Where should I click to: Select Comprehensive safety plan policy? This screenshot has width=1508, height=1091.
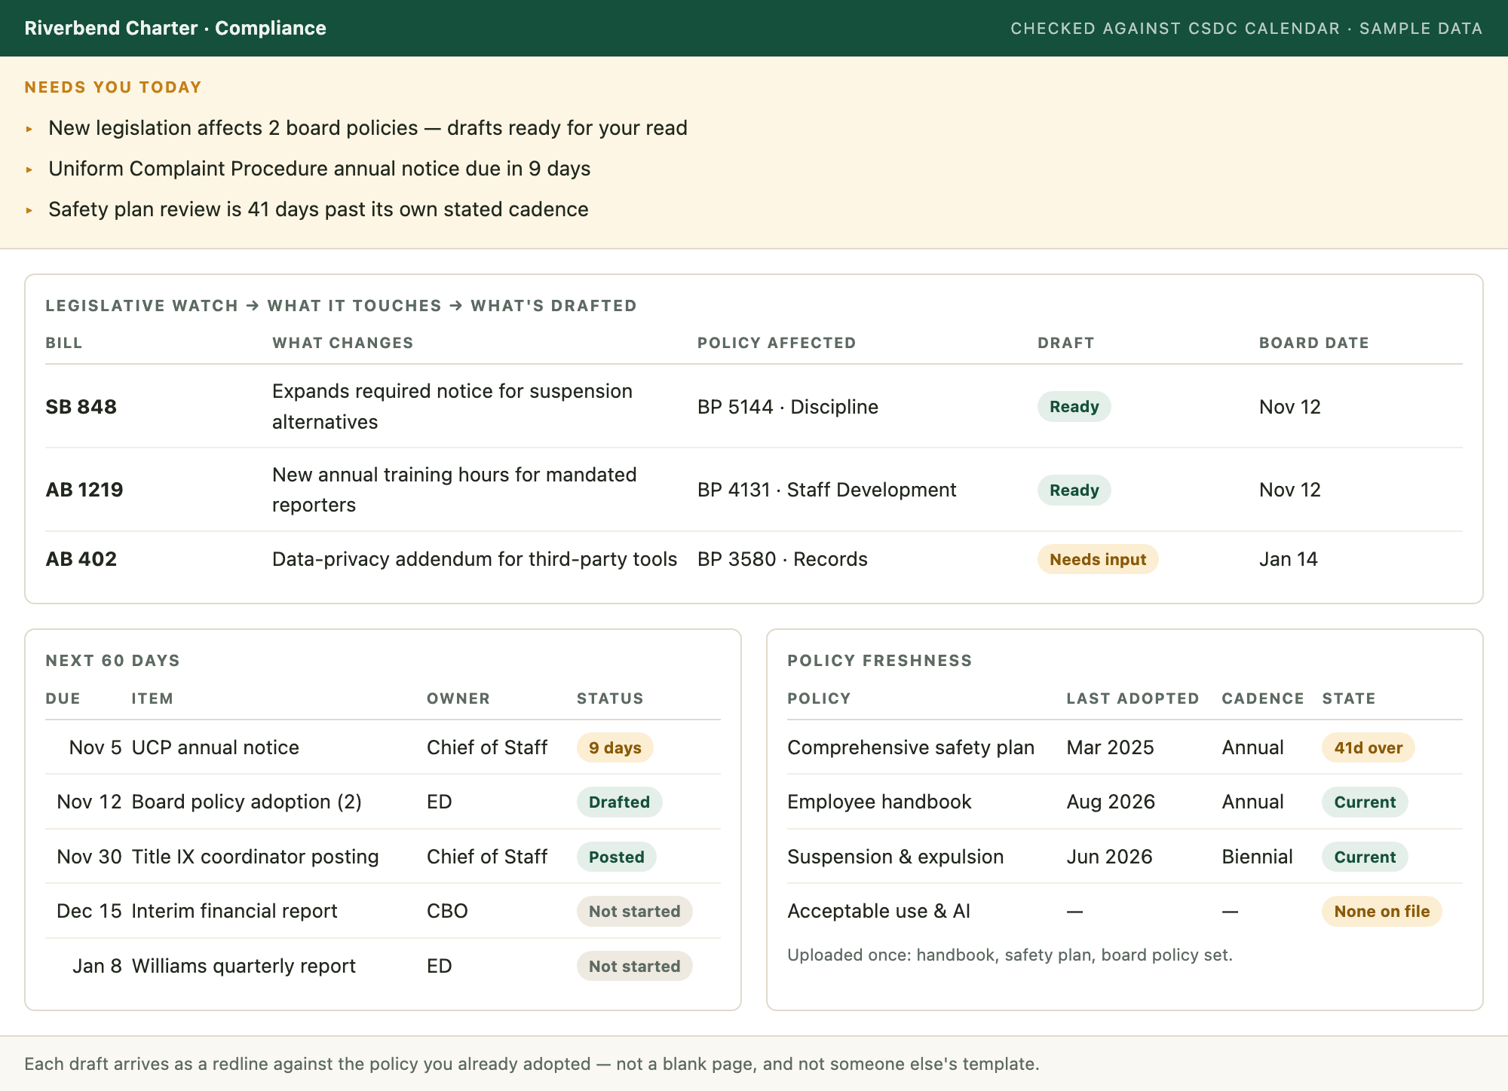click(x=911, y=747)
